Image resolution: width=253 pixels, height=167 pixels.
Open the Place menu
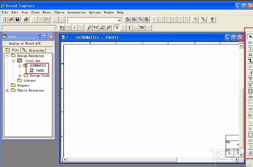(35, 13)
